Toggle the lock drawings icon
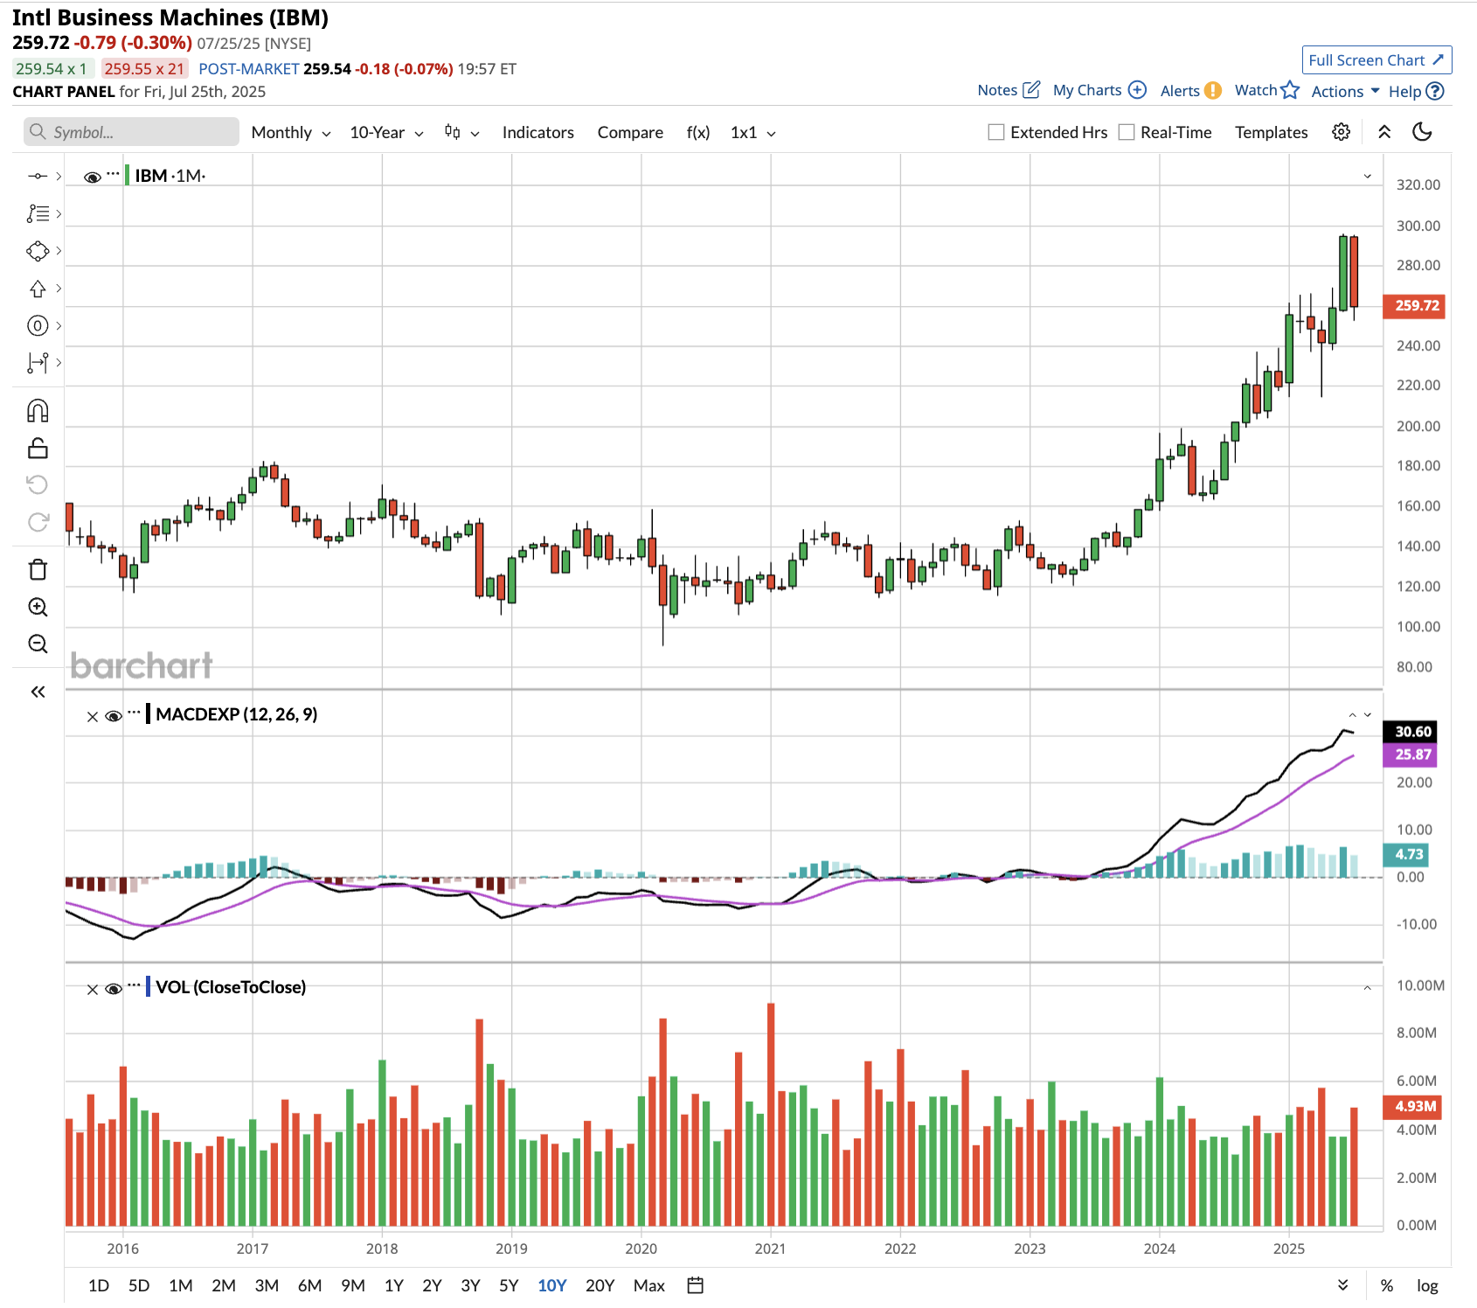 38,449
